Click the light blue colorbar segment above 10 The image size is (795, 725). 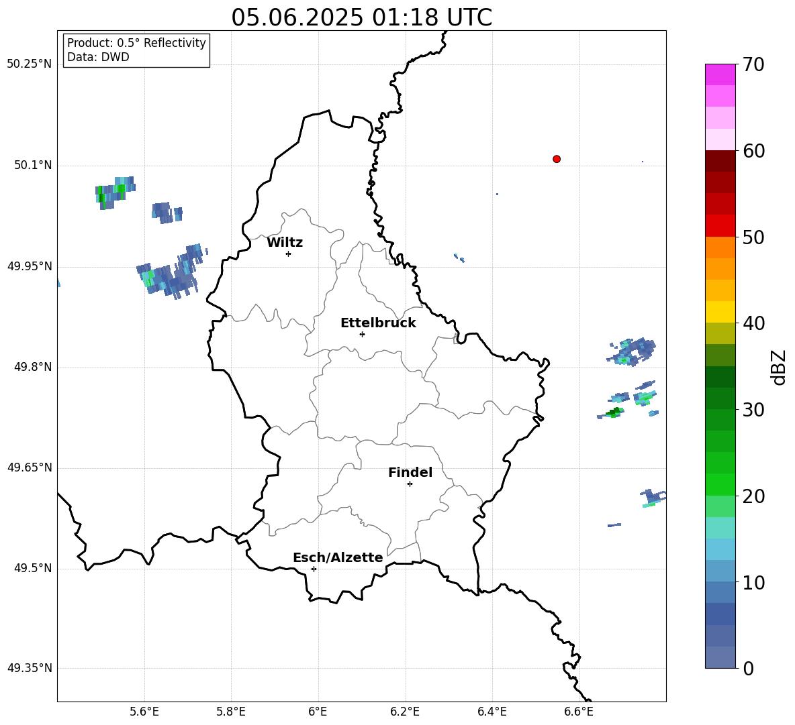(x=720, y=549)
